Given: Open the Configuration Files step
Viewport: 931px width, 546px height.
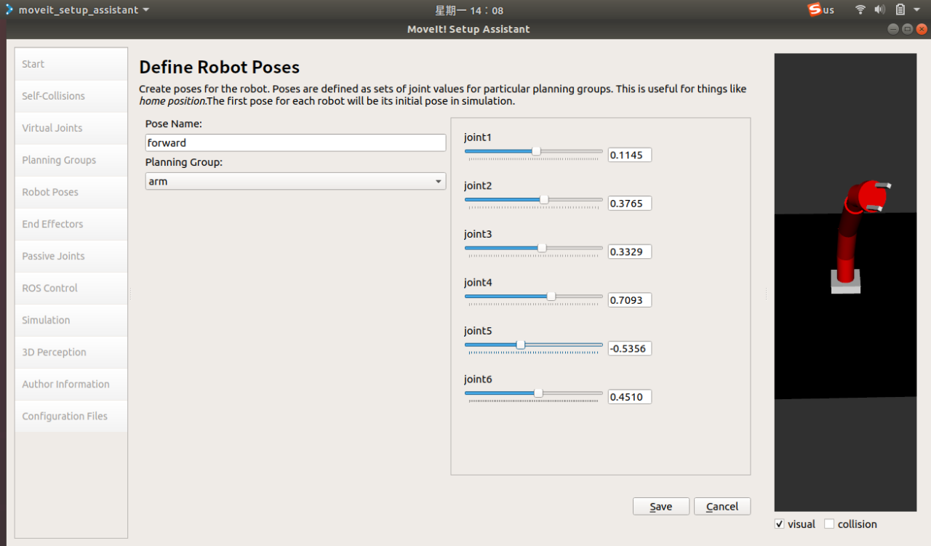Looking at the screenshot, I should [71, 416].
